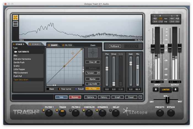Viewport: 193px width, 129px height.
Task: Open the Graph button
Action: coord(117,97)
